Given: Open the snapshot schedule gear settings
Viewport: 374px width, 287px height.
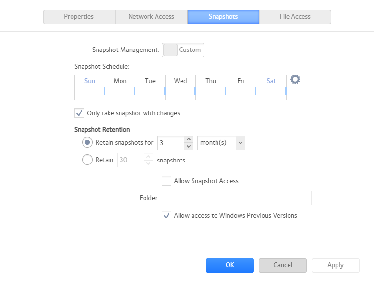Looking at the screenshot, I should (295, 80).
